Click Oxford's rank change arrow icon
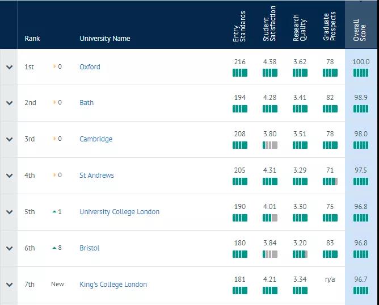Viewport: 379px width, 305px height. coord(54,66)
